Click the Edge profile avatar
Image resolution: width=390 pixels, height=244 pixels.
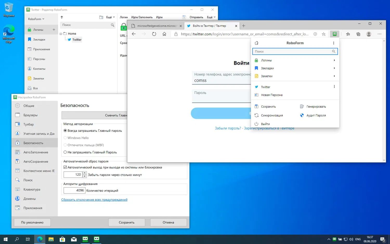(369, 34)
